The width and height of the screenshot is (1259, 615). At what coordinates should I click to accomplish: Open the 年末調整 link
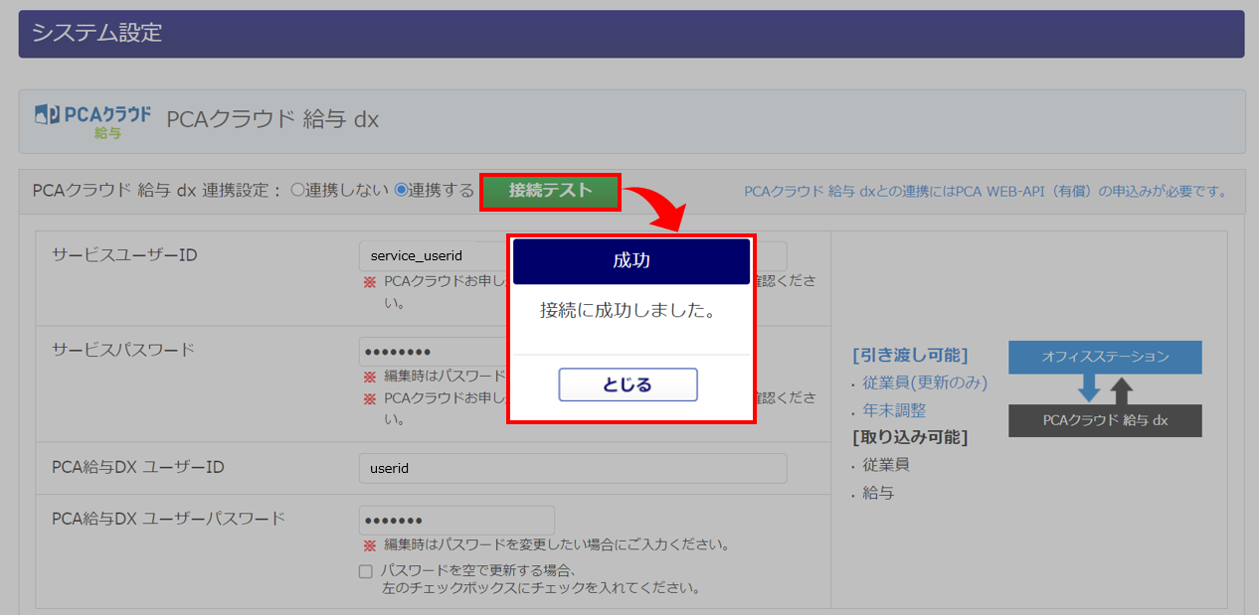point(894,409)
